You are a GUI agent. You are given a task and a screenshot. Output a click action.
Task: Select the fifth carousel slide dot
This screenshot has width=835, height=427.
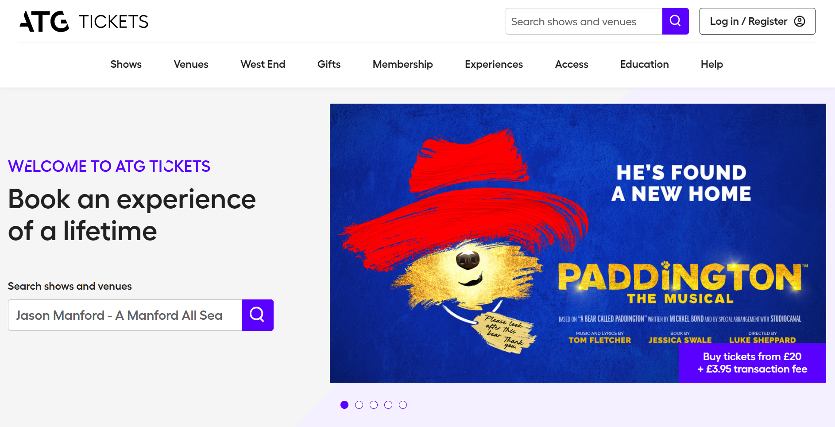click(403, 405)
